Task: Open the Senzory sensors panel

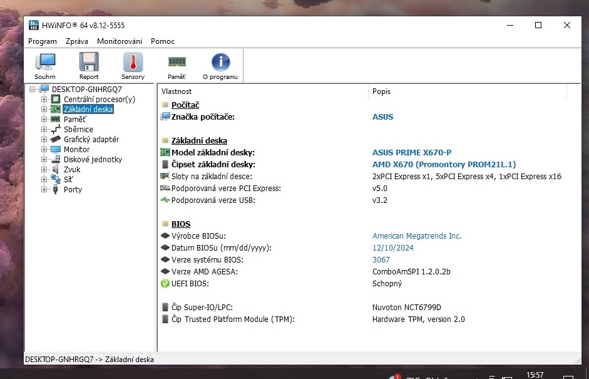Action: coord(132,65)
